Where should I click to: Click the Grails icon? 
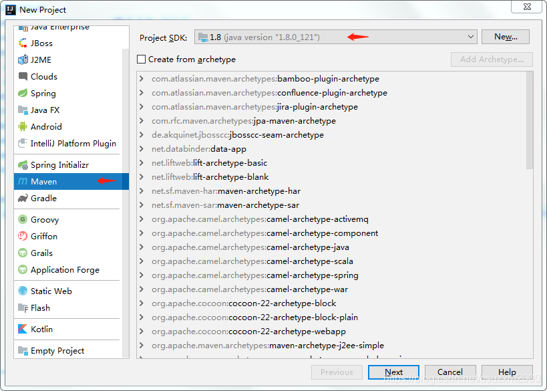23,253
